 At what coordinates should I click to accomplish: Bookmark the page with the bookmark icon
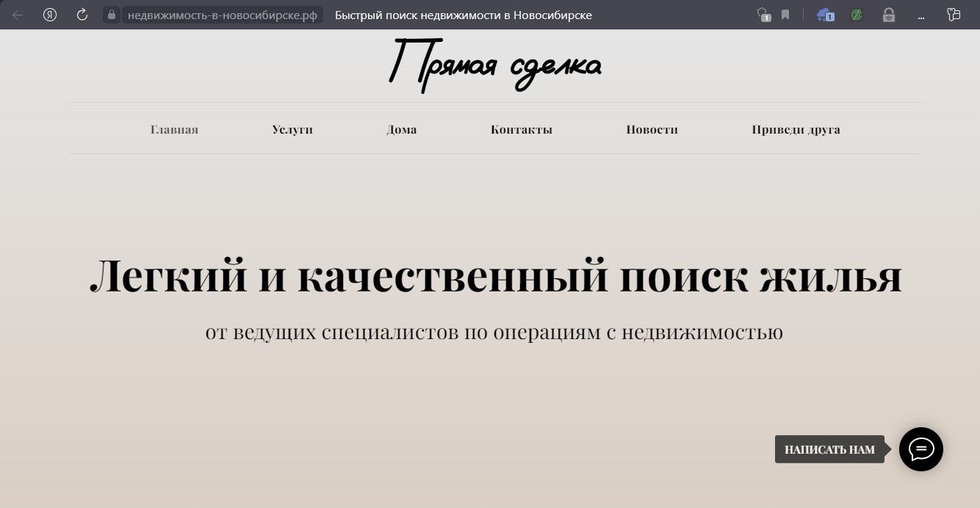point(785,15)
